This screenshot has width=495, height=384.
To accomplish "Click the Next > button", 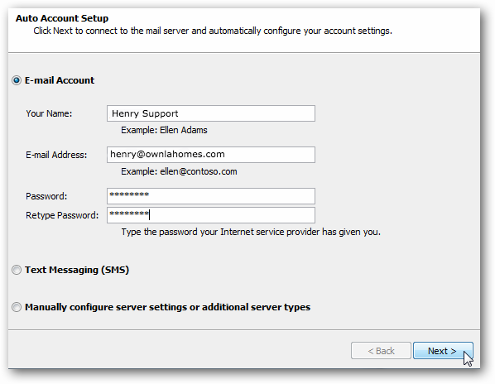I will tap(443, 351).
